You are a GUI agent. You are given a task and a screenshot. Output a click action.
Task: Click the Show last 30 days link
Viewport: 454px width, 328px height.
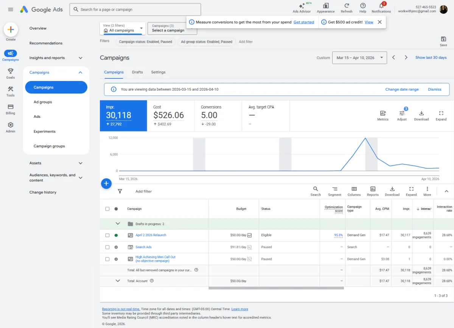(431, 58)
